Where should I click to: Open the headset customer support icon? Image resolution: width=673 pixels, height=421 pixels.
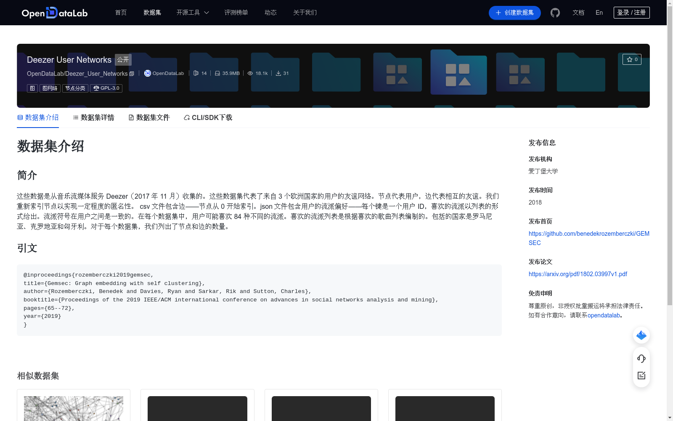click(x=641, y=359)
